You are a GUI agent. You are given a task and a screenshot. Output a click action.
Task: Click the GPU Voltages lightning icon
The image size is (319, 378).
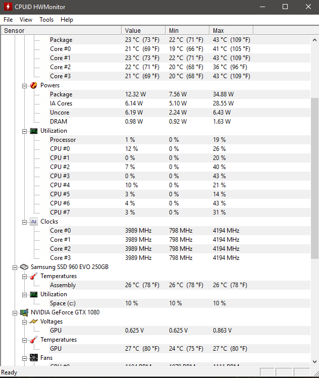coord(34,321)
